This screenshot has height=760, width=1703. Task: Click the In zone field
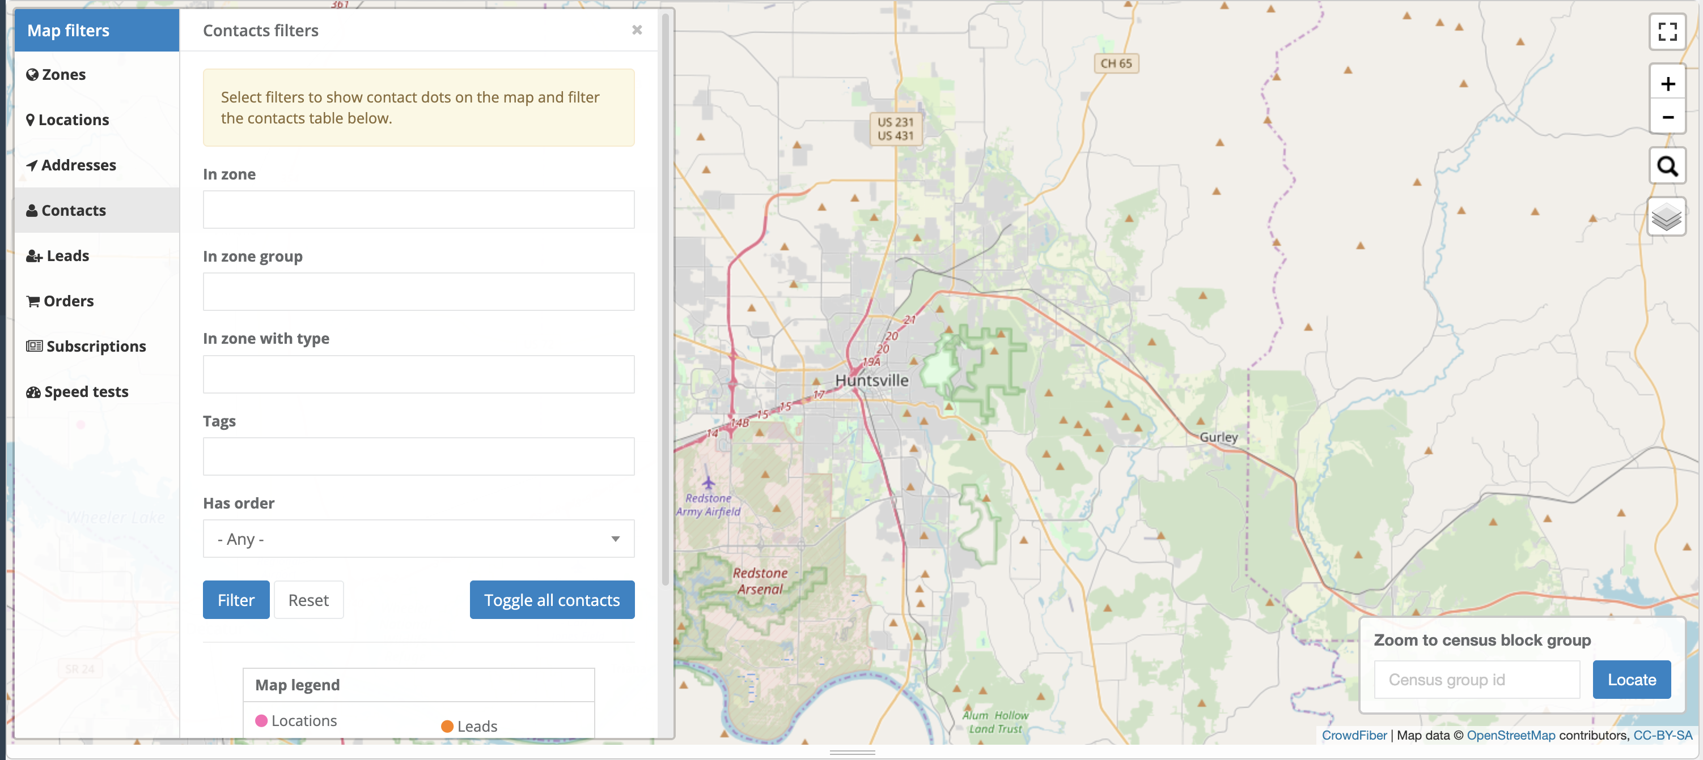pos(418,210)
